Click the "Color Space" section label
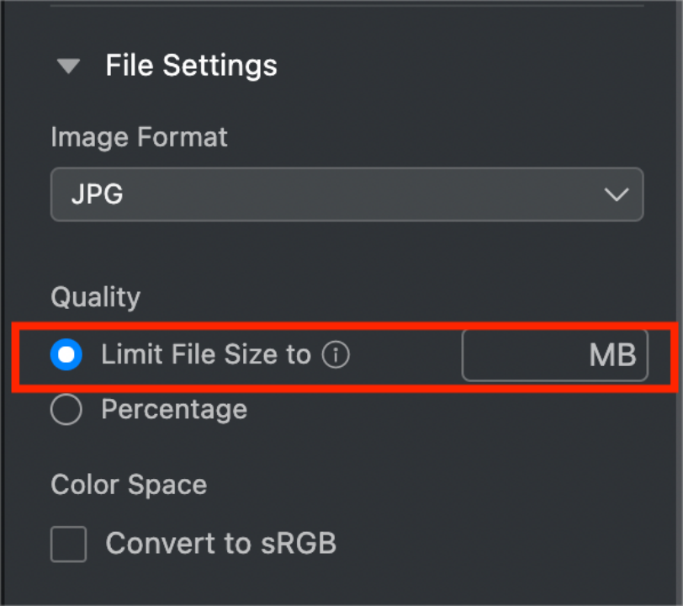 tap(129, 485)
